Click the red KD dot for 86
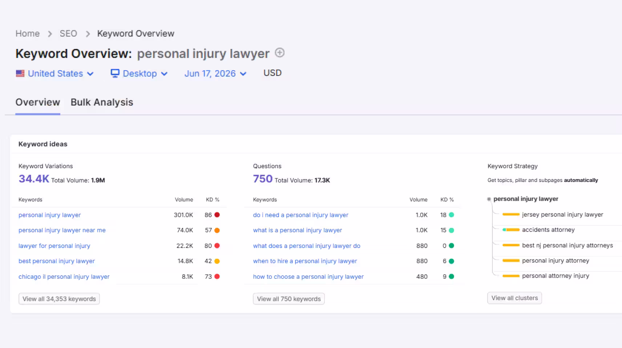The width and height of the screenshot is (622, 348). (x=217, y=215)
